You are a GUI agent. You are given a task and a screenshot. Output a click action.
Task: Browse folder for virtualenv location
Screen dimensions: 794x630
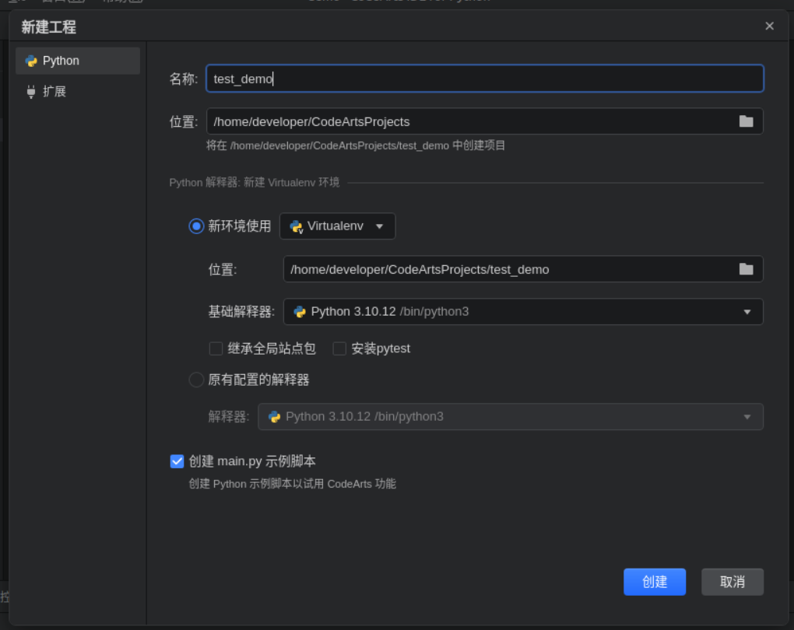[746, 269]
